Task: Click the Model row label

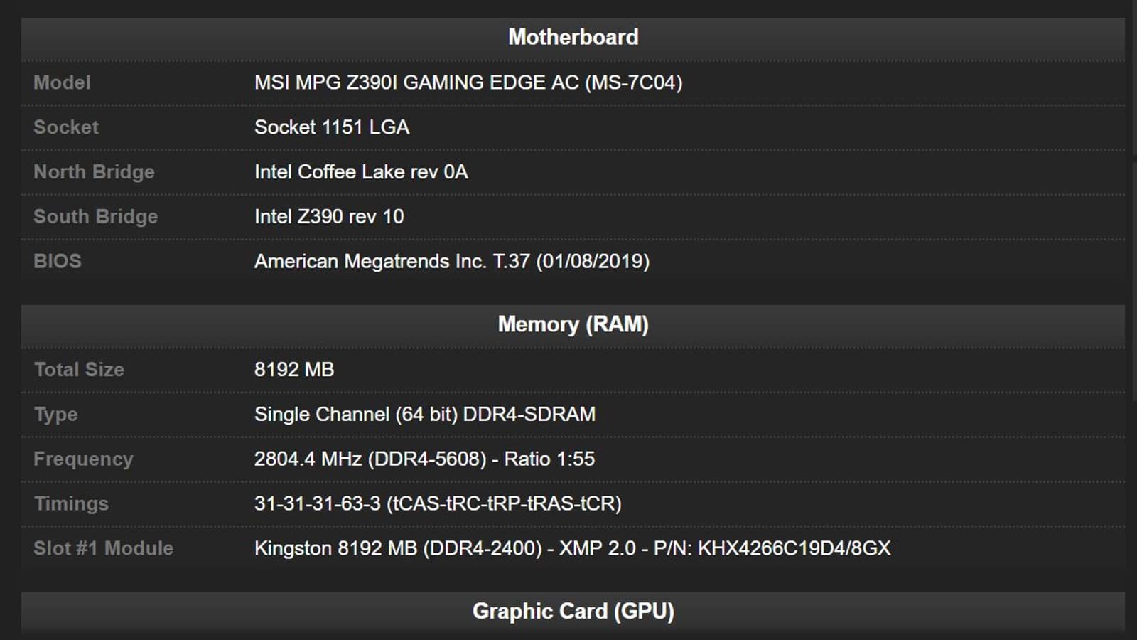Action: pyautogui.click(x=62, y=82)
